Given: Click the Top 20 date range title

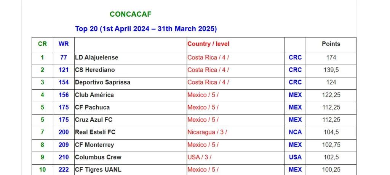Looking at the screenshot, I should [x=146, y=29].
